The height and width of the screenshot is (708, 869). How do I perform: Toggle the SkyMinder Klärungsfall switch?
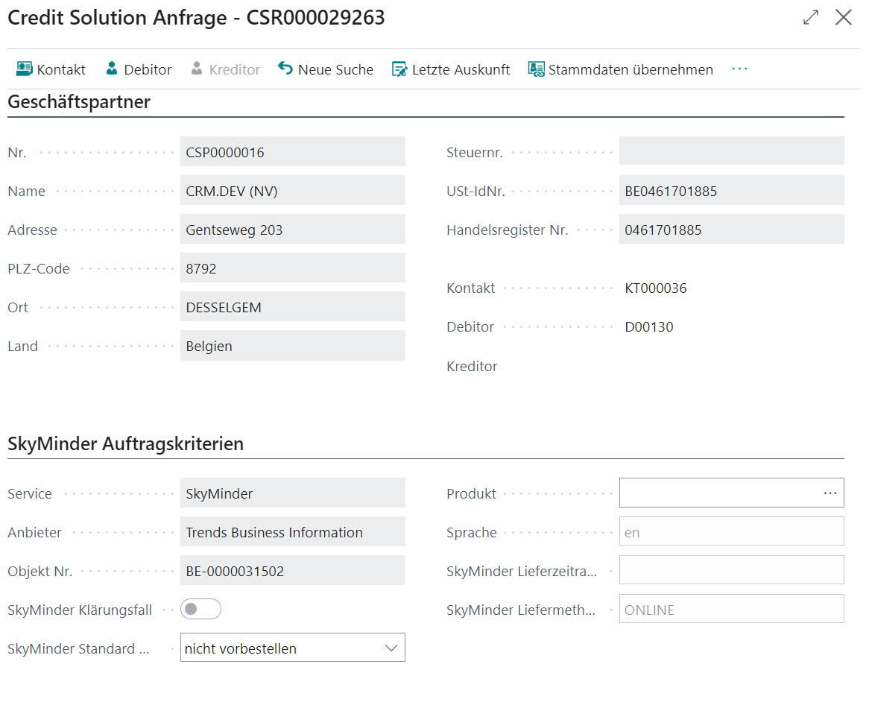click(200, 609)
